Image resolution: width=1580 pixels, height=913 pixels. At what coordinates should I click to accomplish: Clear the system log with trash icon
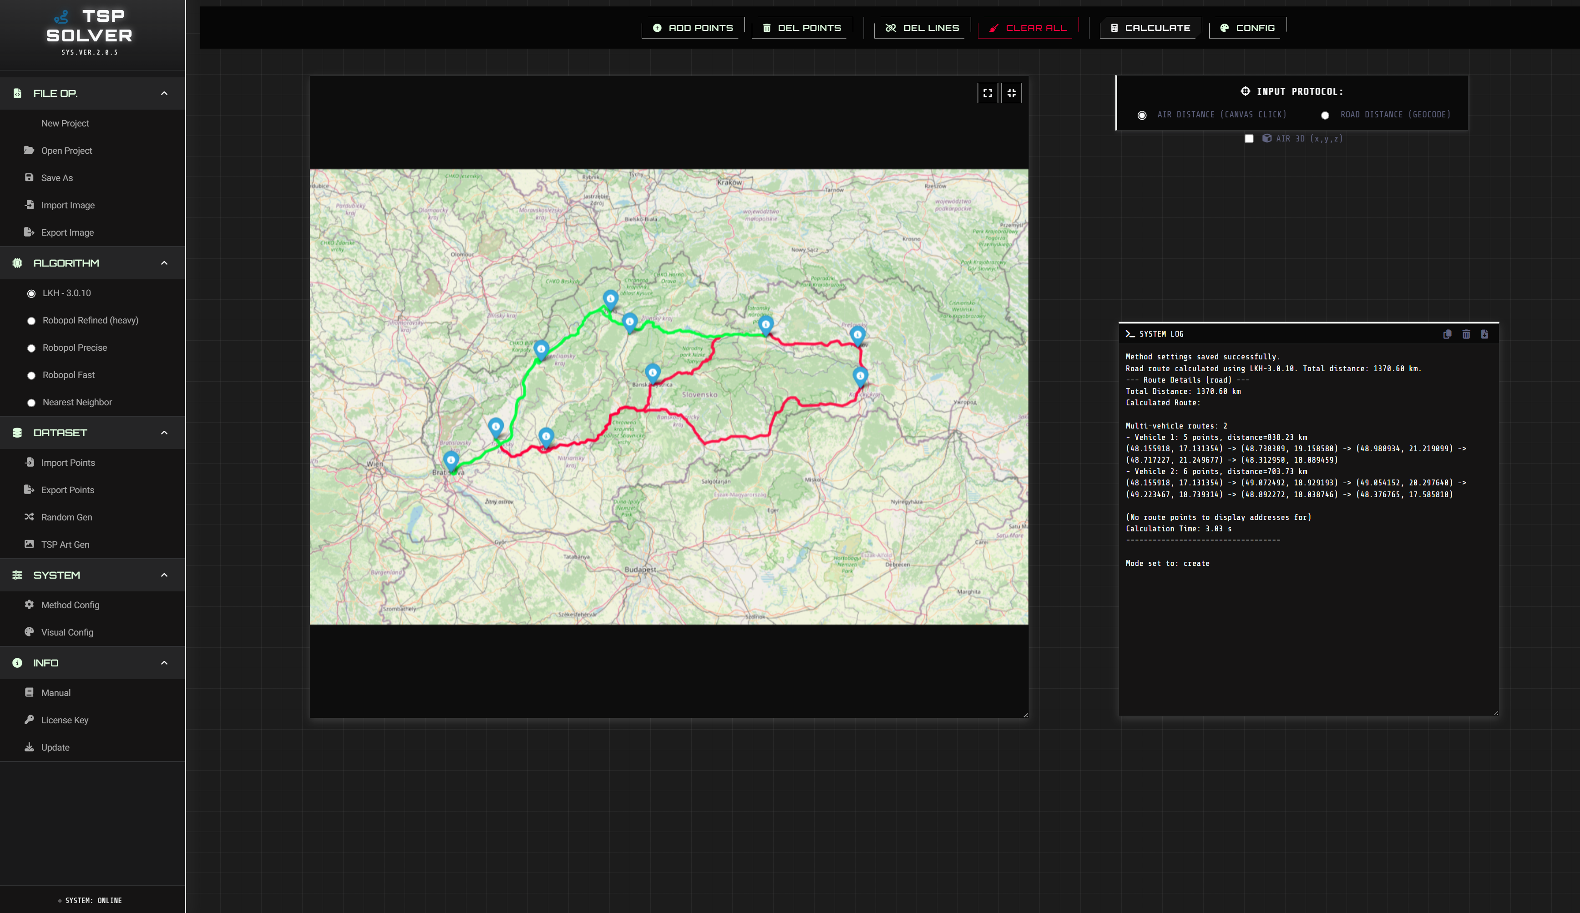[x=1466, y=334]
